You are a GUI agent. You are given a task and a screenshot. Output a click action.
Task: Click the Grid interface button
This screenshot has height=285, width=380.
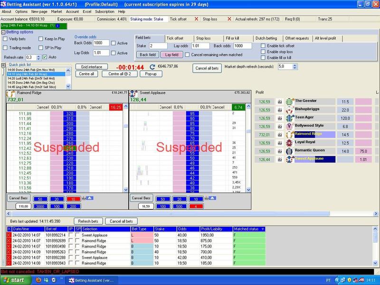tap(91, 67)
